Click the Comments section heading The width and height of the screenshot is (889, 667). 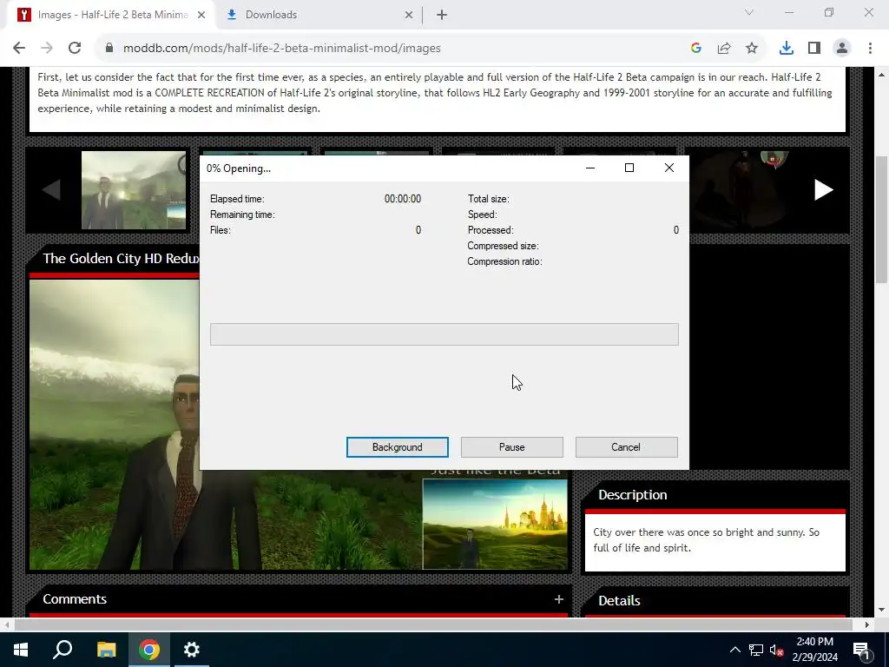75,599
